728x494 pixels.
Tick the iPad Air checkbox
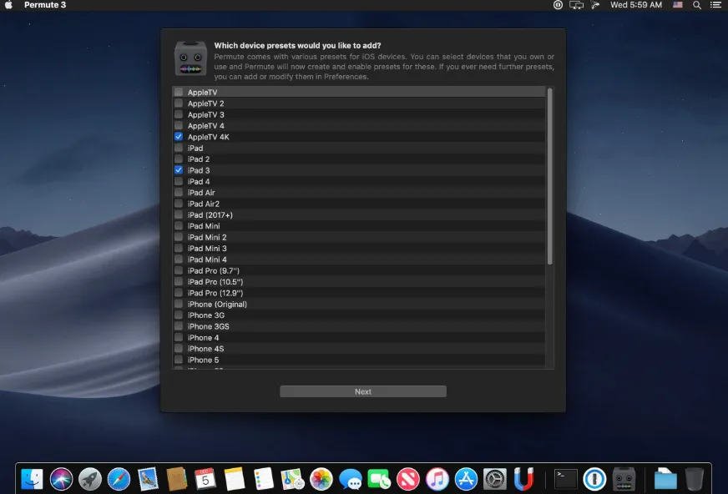179,192
